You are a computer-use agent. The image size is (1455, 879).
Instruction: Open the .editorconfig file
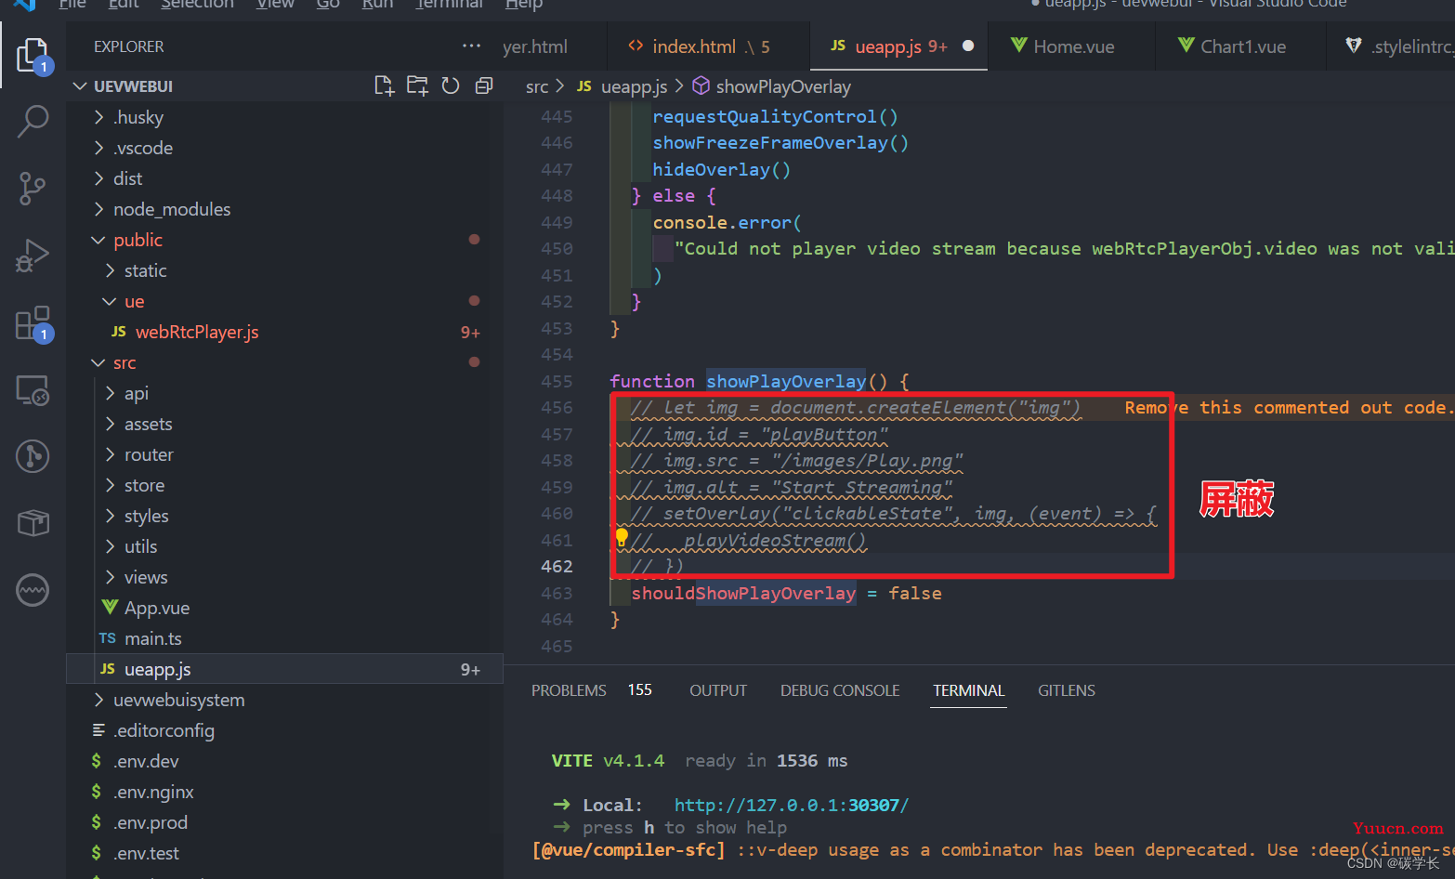click(284, 730)
